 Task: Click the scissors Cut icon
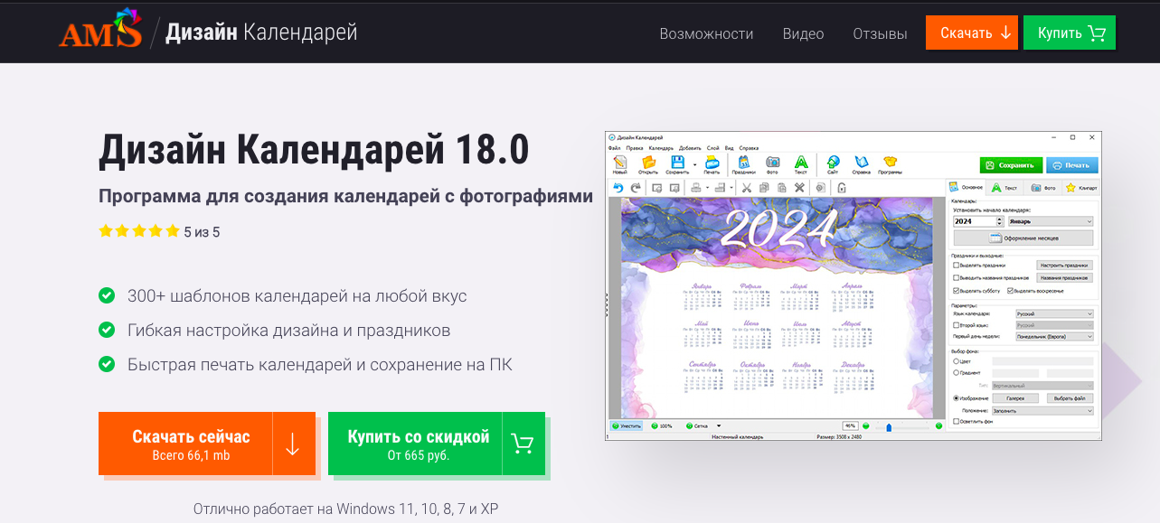tap(746, 188)
